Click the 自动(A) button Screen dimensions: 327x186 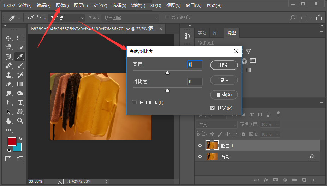[224, 95]
